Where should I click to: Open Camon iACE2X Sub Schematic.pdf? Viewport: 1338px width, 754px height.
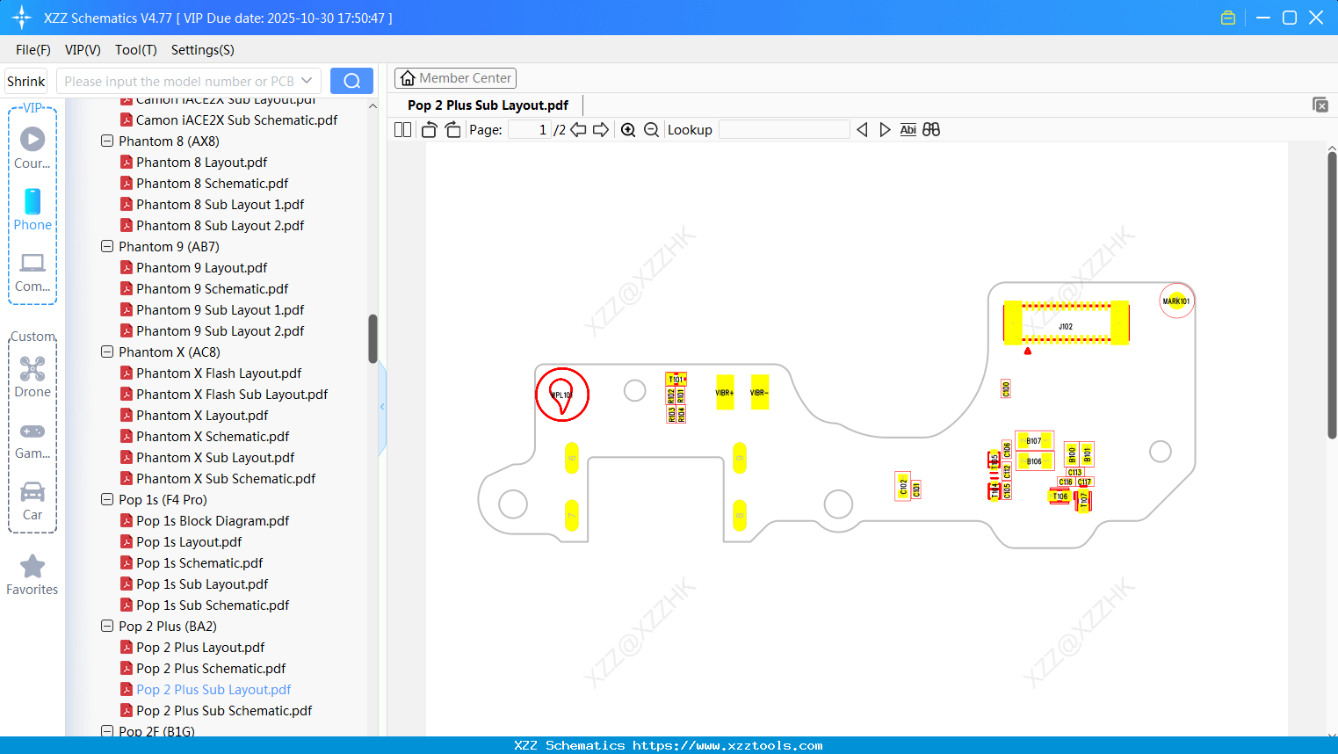[x=236, y=120]
